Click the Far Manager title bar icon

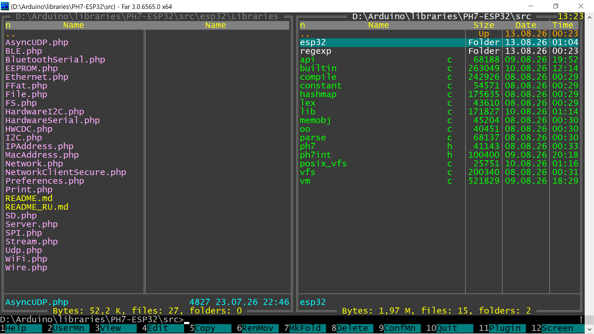[5, 6]
